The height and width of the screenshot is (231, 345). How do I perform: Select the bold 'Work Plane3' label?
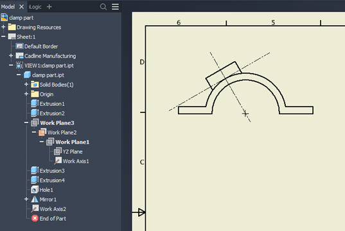pyautogui.click(x=57, y=123)
